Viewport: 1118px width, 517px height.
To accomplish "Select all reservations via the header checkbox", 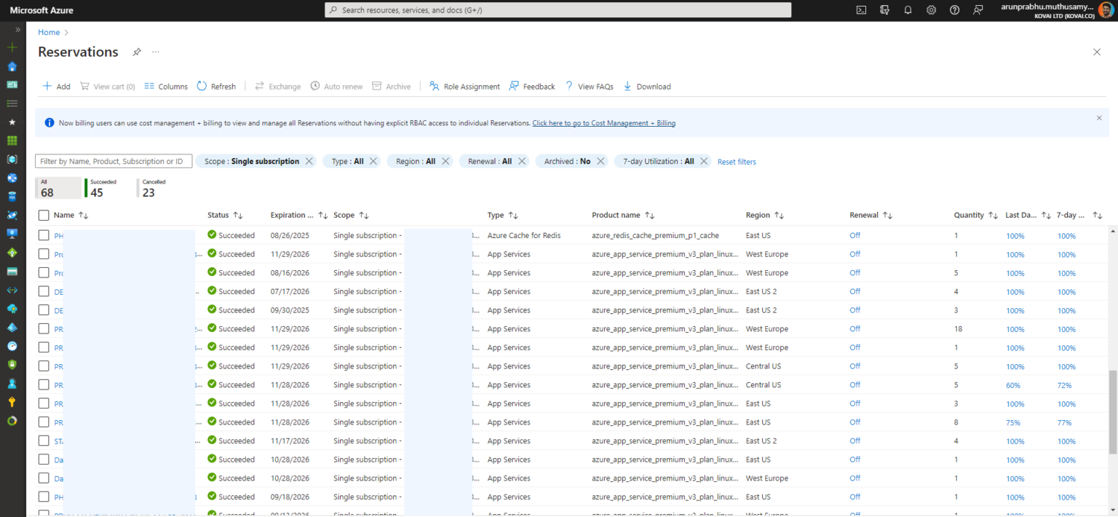I will pos(44,215).
